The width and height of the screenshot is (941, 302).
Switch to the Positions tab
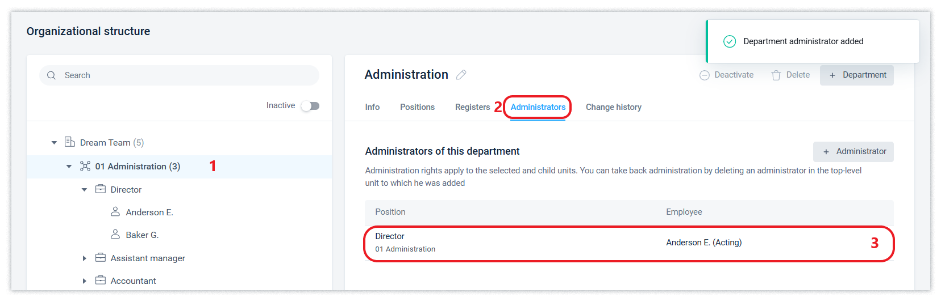click(417, 107)
